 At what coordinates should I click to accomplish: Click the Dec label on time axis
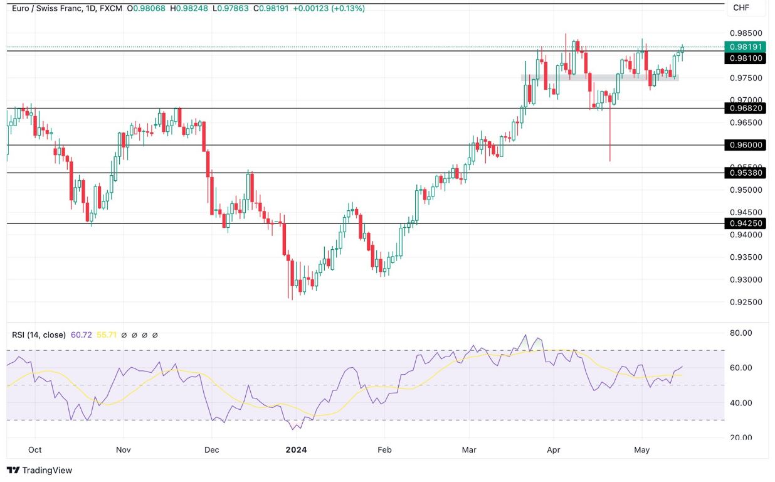click(211, 450)
